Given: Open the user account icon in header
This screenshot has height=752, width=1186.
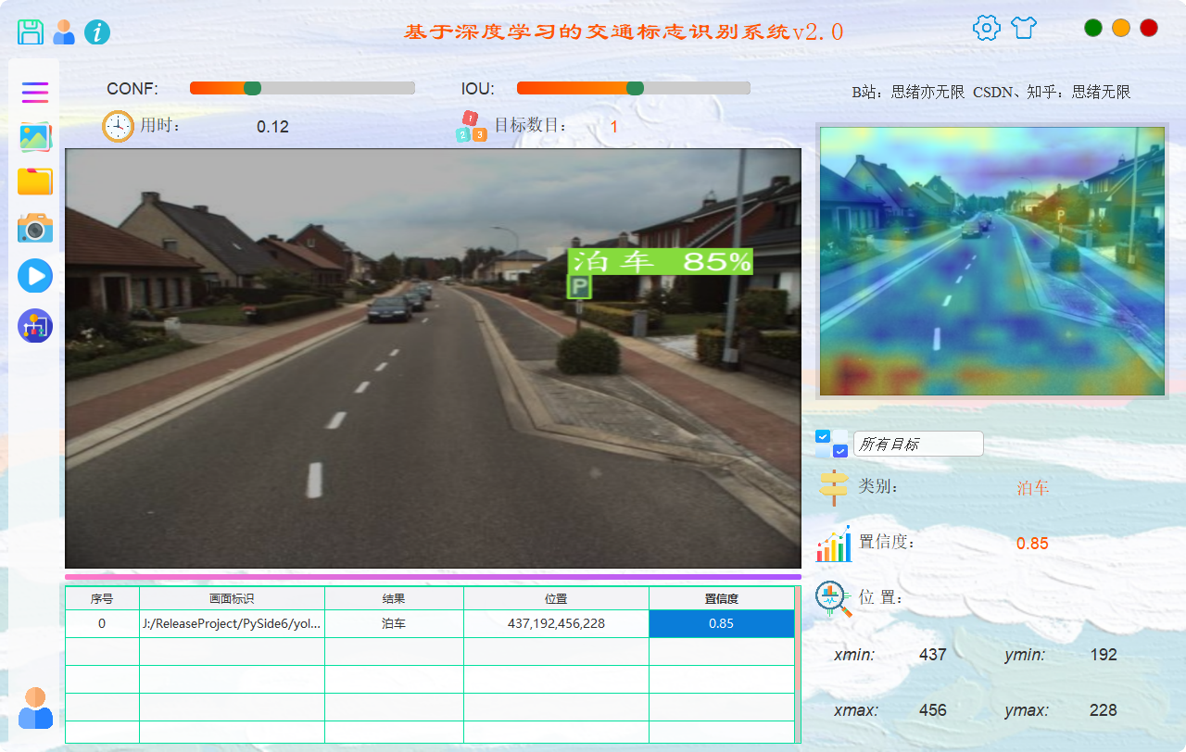Looking at the screenshot, I should [x=64, y=31].
